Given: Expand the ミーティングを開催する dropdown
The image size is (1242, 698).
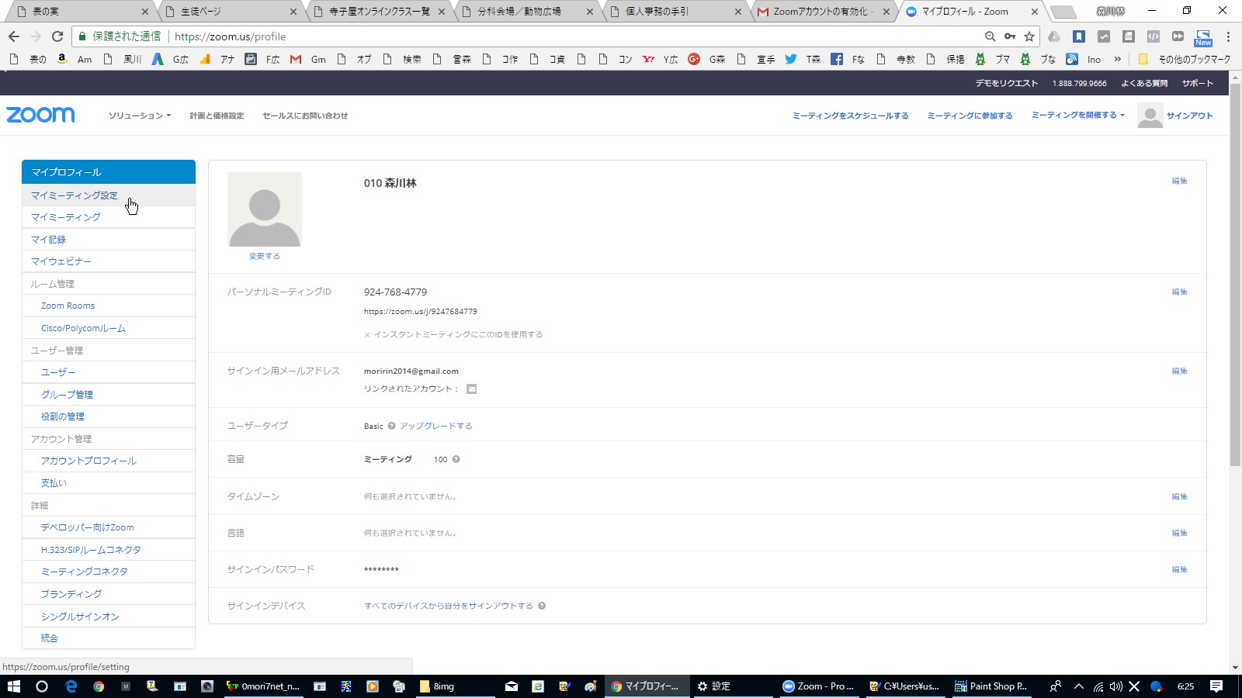Looking at the screenshot, I should (1077, 115).
